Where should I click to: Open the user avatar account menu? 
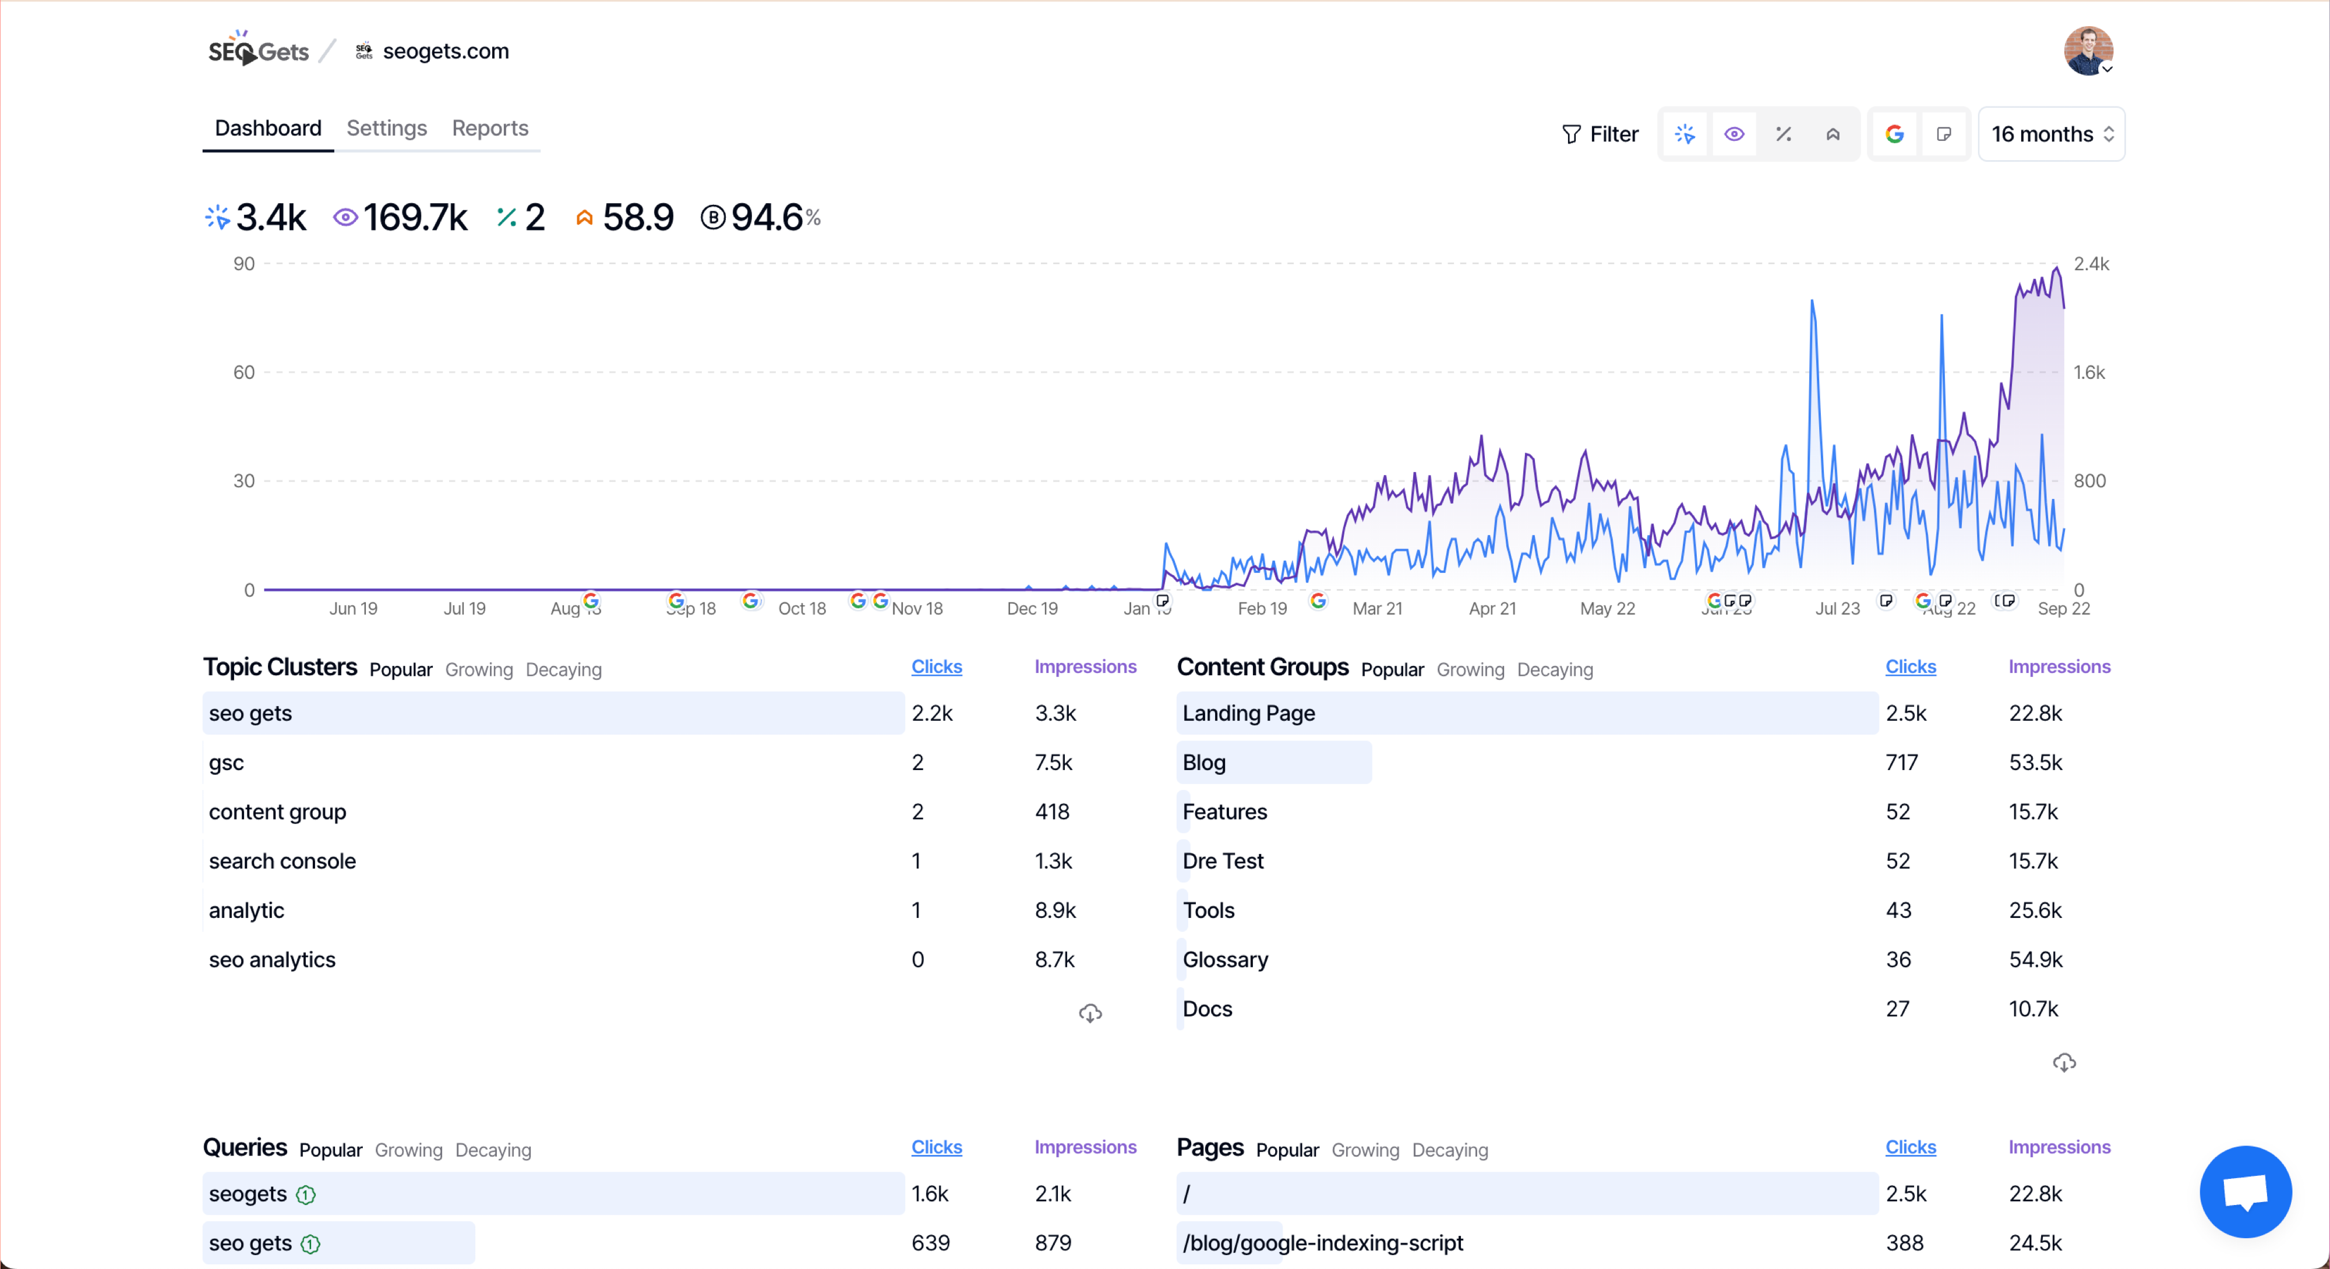[x=2088, y=51]
